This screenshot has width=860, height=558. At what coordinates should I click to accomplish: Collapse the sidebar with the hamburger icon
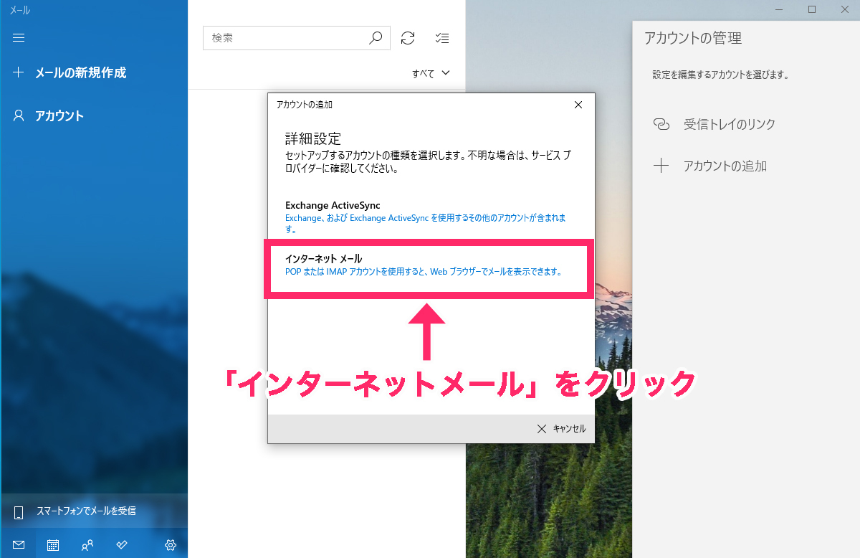19,37
